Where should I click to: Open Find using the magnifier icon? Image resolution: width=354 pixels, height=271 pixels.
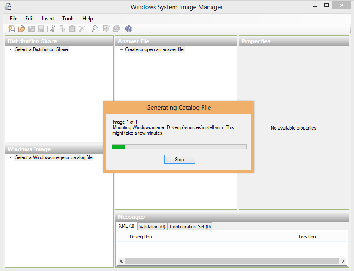(94, 29)
